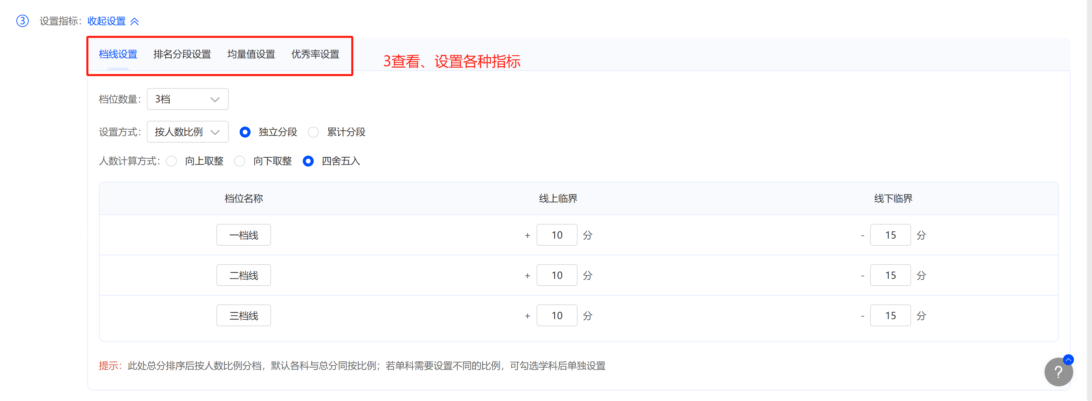Go to 优秀率设置 tab
Image resolution: width=1092 pixels, height=401 pixels.
[315, 54]
